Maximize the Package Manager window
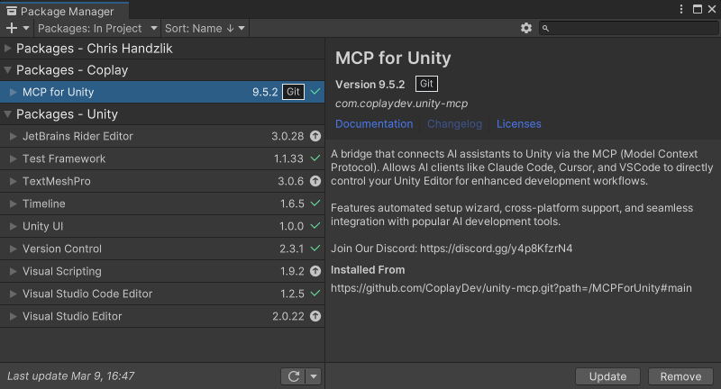721x389 pixels. pyautogui.click(x=698, y=9)
